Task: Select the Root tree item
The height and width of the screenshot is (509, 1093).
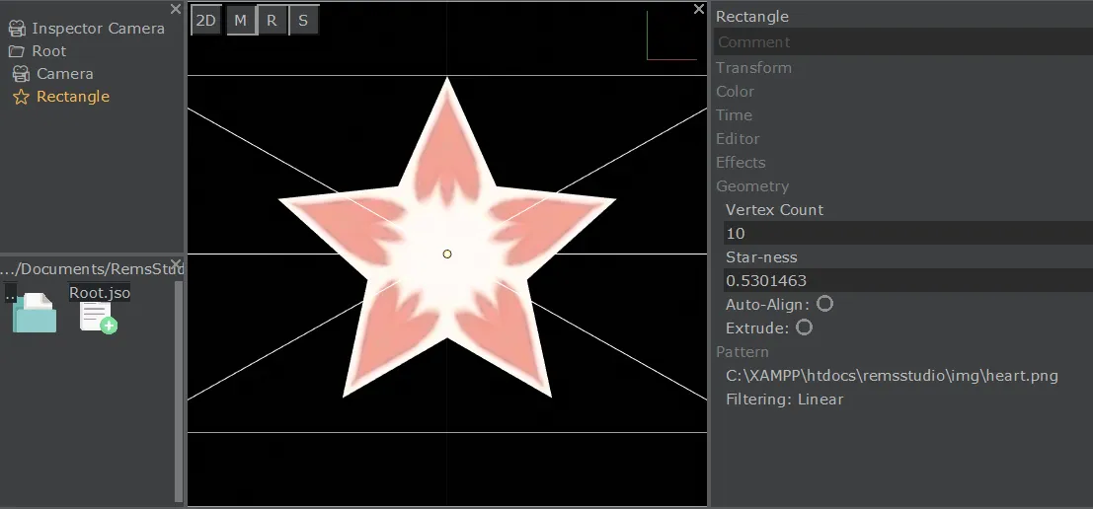Action: pos(48,51)
